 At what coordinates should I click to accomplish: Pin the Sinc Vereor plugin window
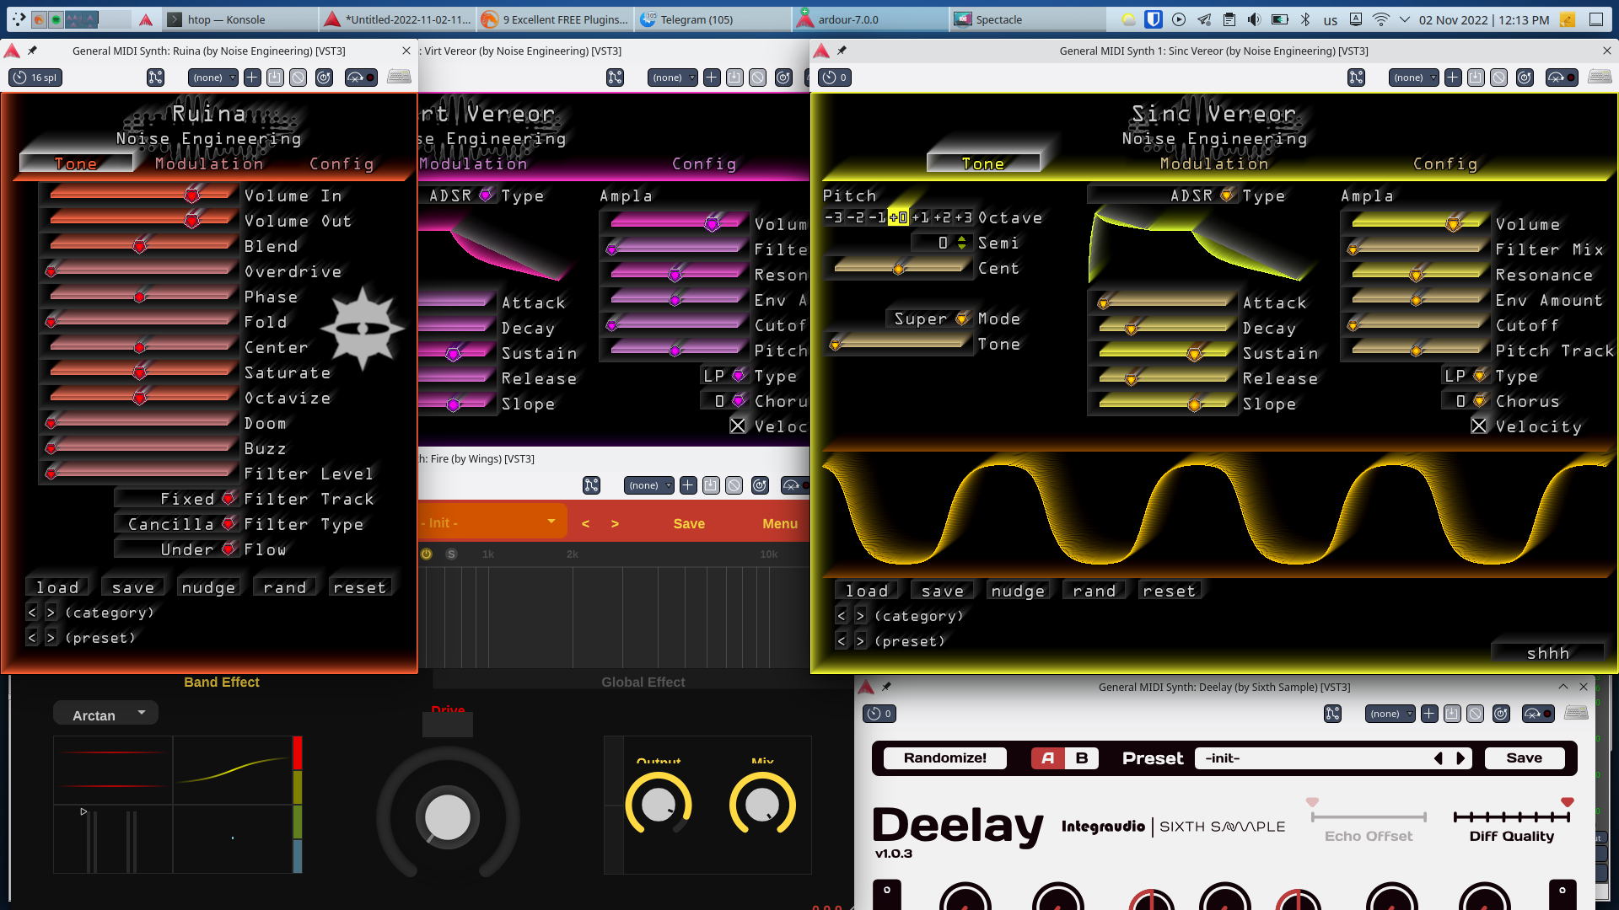pos(842,51)
